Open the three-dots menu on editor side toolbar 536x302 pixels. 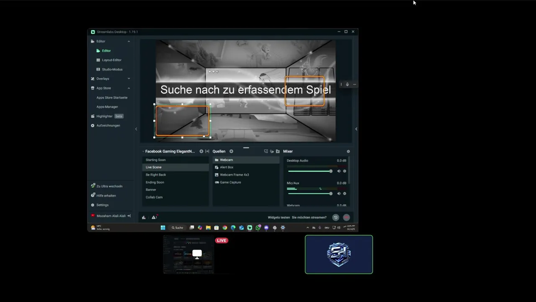pos(354,84)
